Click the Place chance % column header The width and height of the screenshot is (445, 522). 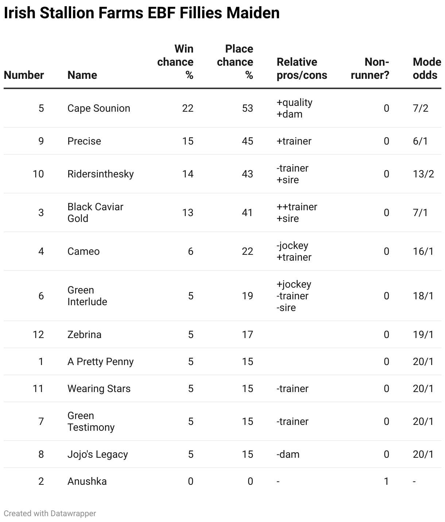coord(235,62)
